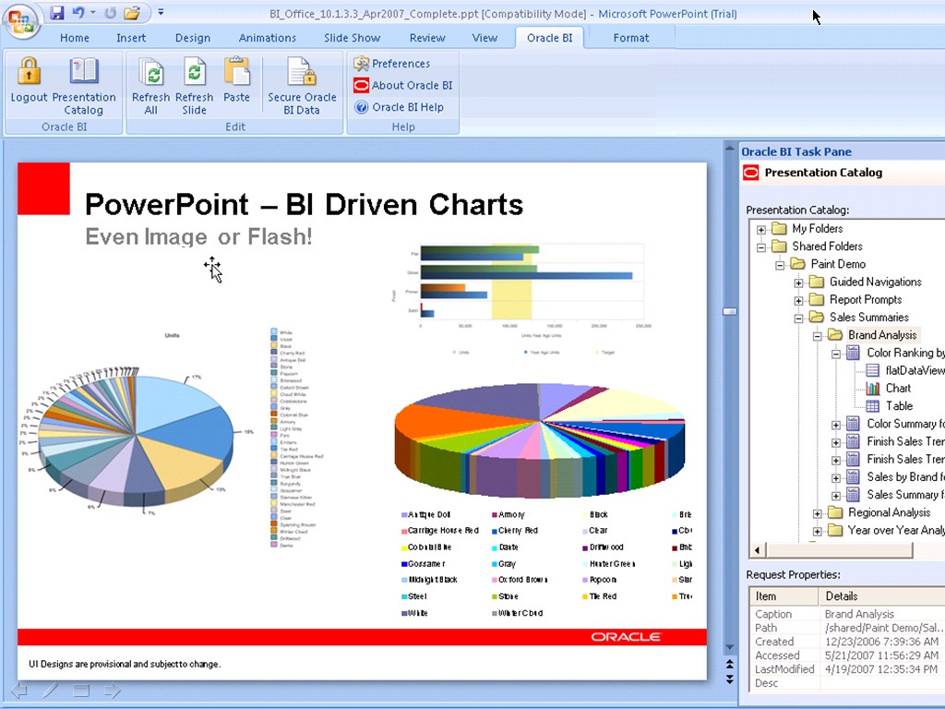Click Refresh Slide
Viewport: 945px width, 709px height.
coord(194,86)
